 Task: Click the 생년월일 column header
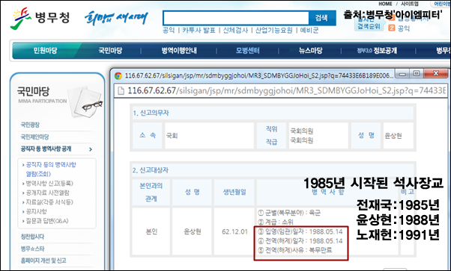click(234, 192)
